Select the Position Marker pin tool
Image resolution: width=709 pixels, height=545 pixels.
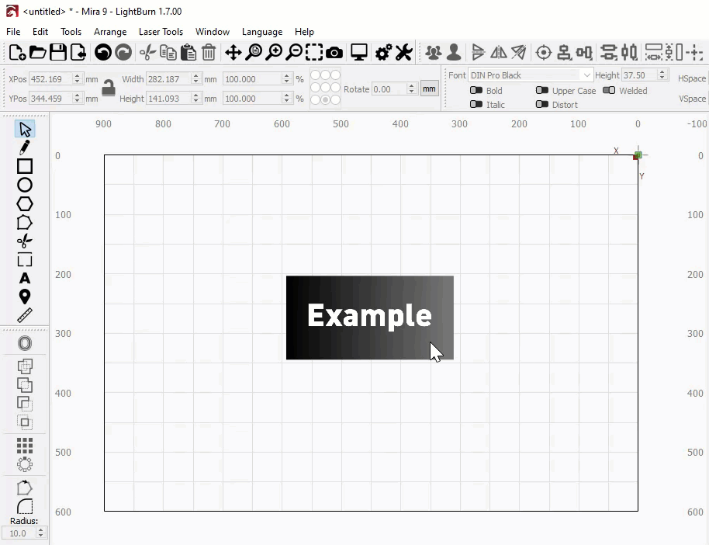[25, 297]
